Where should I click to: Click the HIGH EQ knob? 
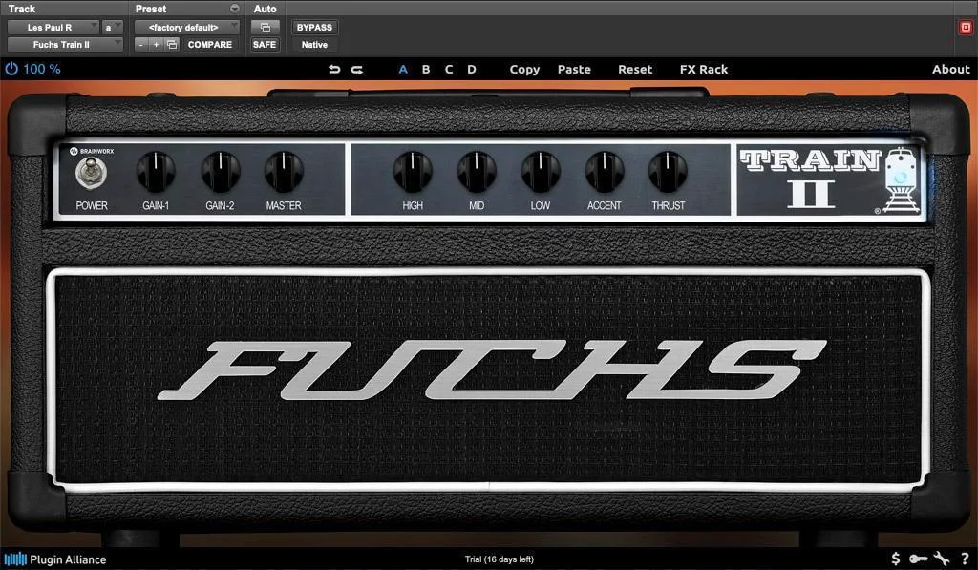(x=413, y=172)
